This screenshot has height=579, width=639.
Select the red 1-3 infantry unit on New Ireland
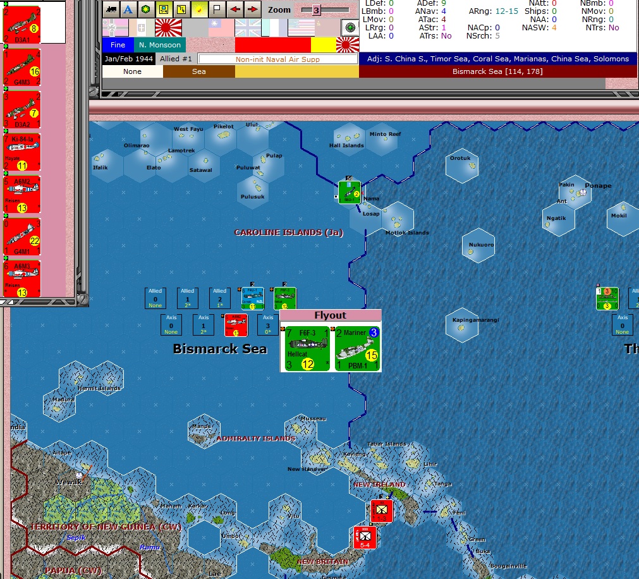pos(382,511)
